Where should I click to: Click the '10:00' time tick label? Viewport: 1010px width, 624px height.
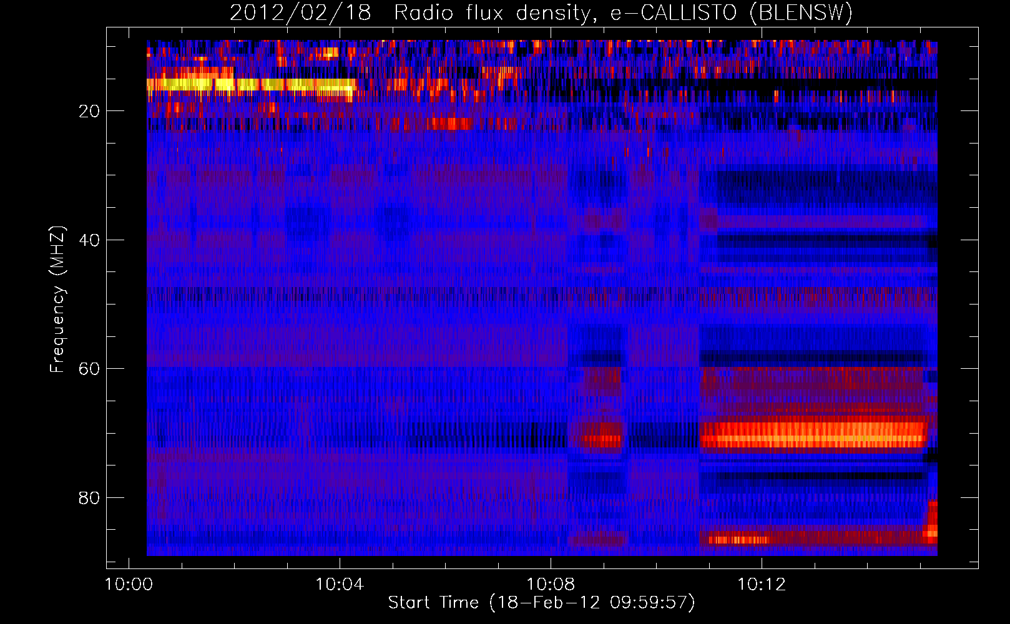click(x=129, y=585)
